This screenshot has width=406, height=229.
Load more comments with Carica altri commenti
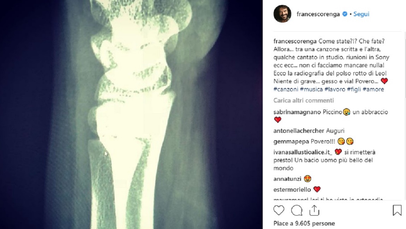[x=304, y=100]
